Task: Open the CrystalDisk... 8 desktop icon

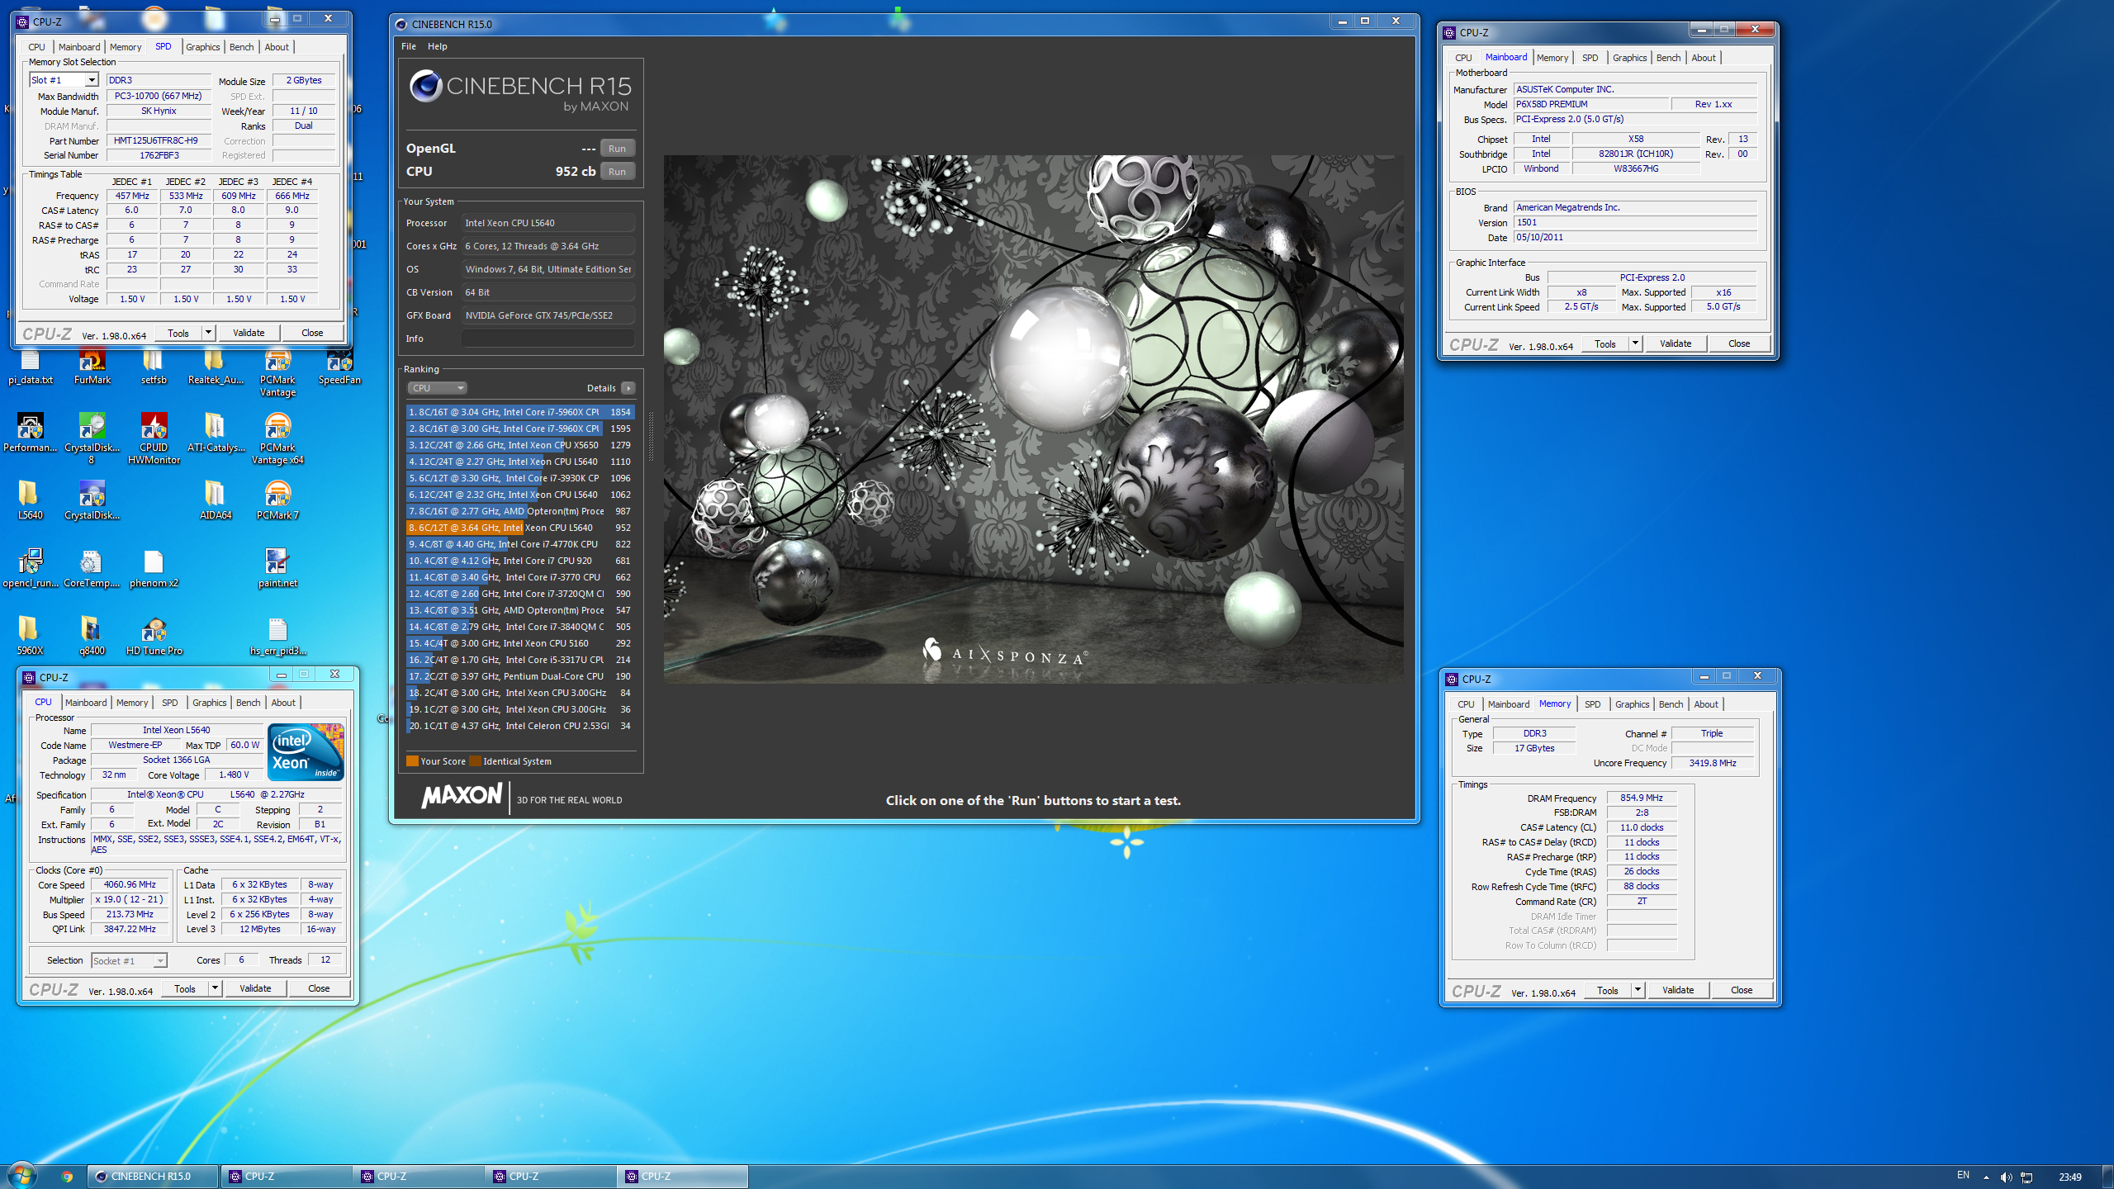Action: [x=92, y=438]
